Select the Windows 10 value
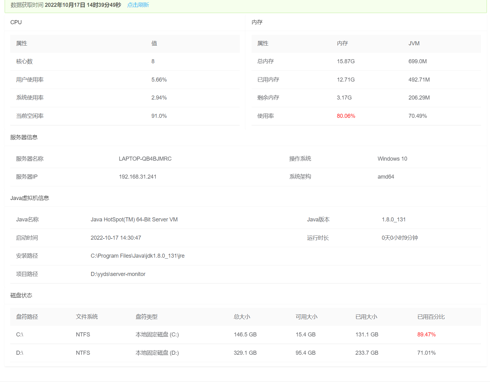This screenshot has width=490, height=382. 392,159
